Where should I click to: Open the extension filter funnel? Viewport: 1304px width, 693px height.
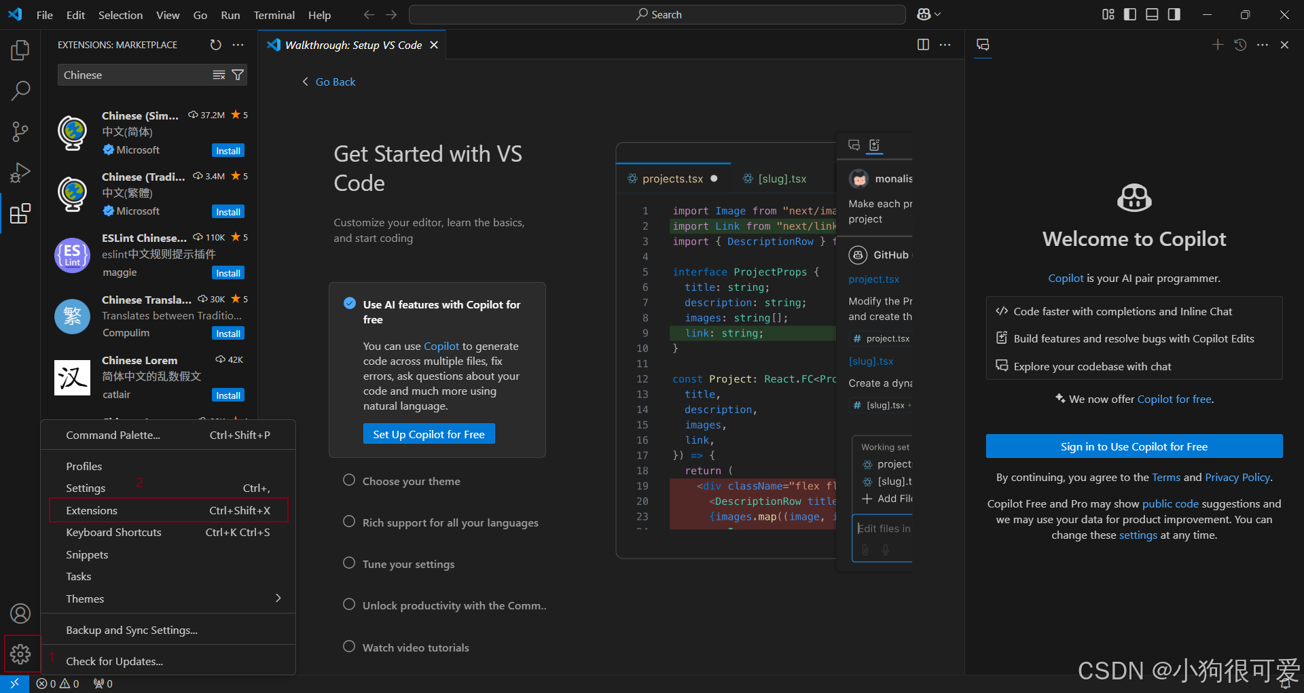pyautogui.click(x=238, y=75)
